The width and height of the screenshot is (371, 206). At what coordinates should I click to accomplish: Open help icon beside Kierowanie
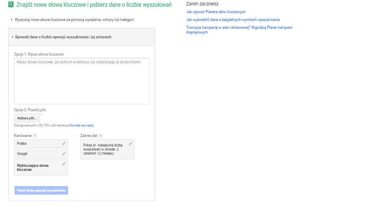35,136
